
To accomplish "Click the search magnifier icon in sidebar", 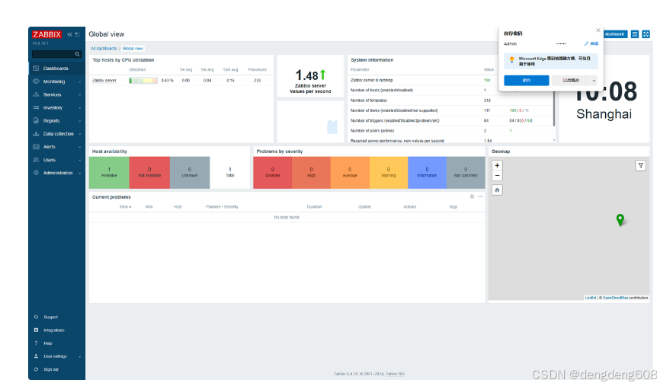I will [x=78, y=54].
